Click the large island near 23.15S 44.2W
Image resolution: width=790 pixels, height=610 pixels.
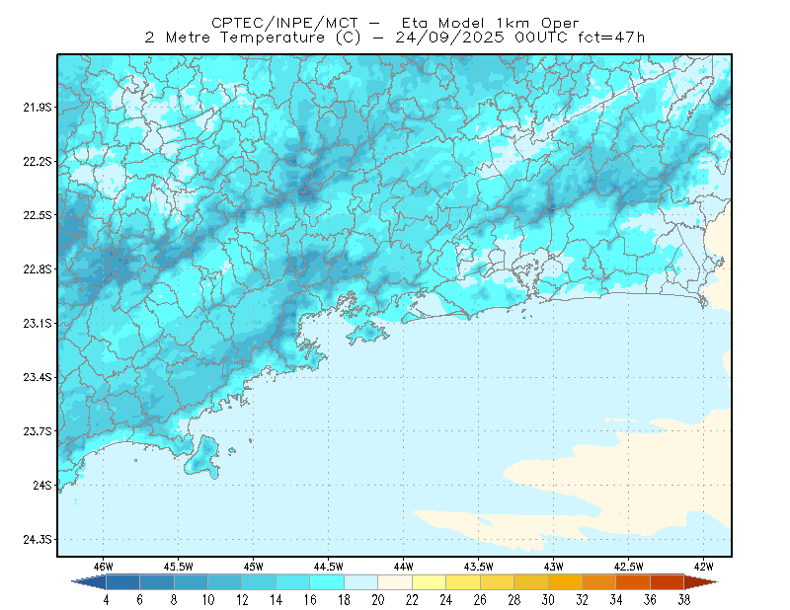[367, 333]
